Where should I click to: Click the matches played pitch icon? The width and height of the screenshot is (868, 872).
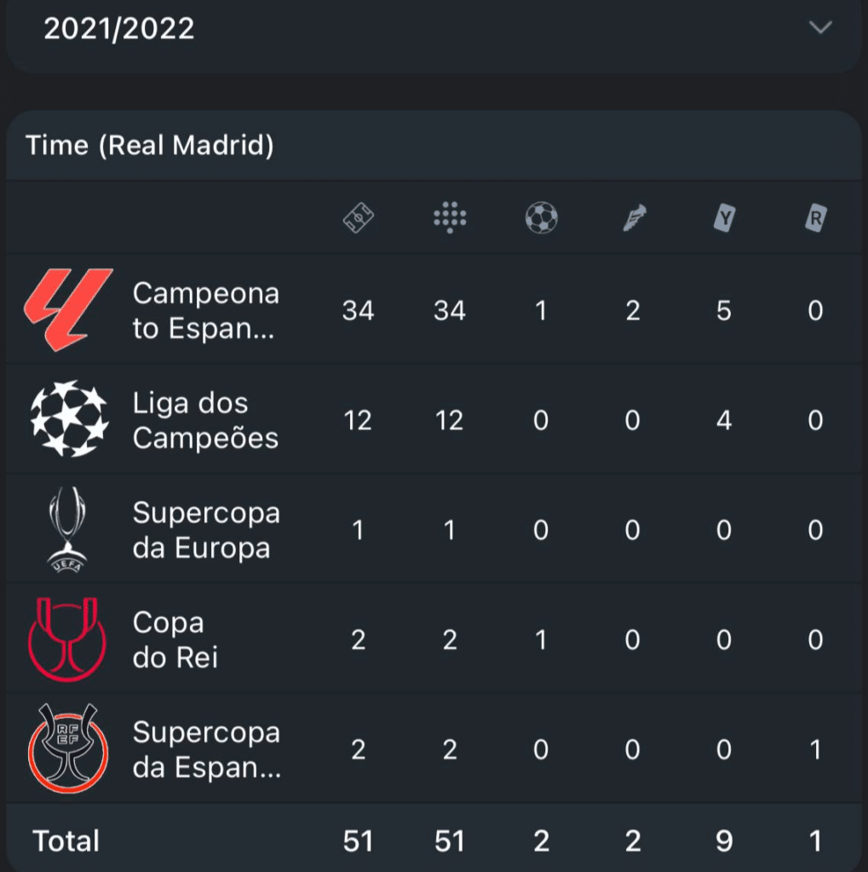pos(359,219)
